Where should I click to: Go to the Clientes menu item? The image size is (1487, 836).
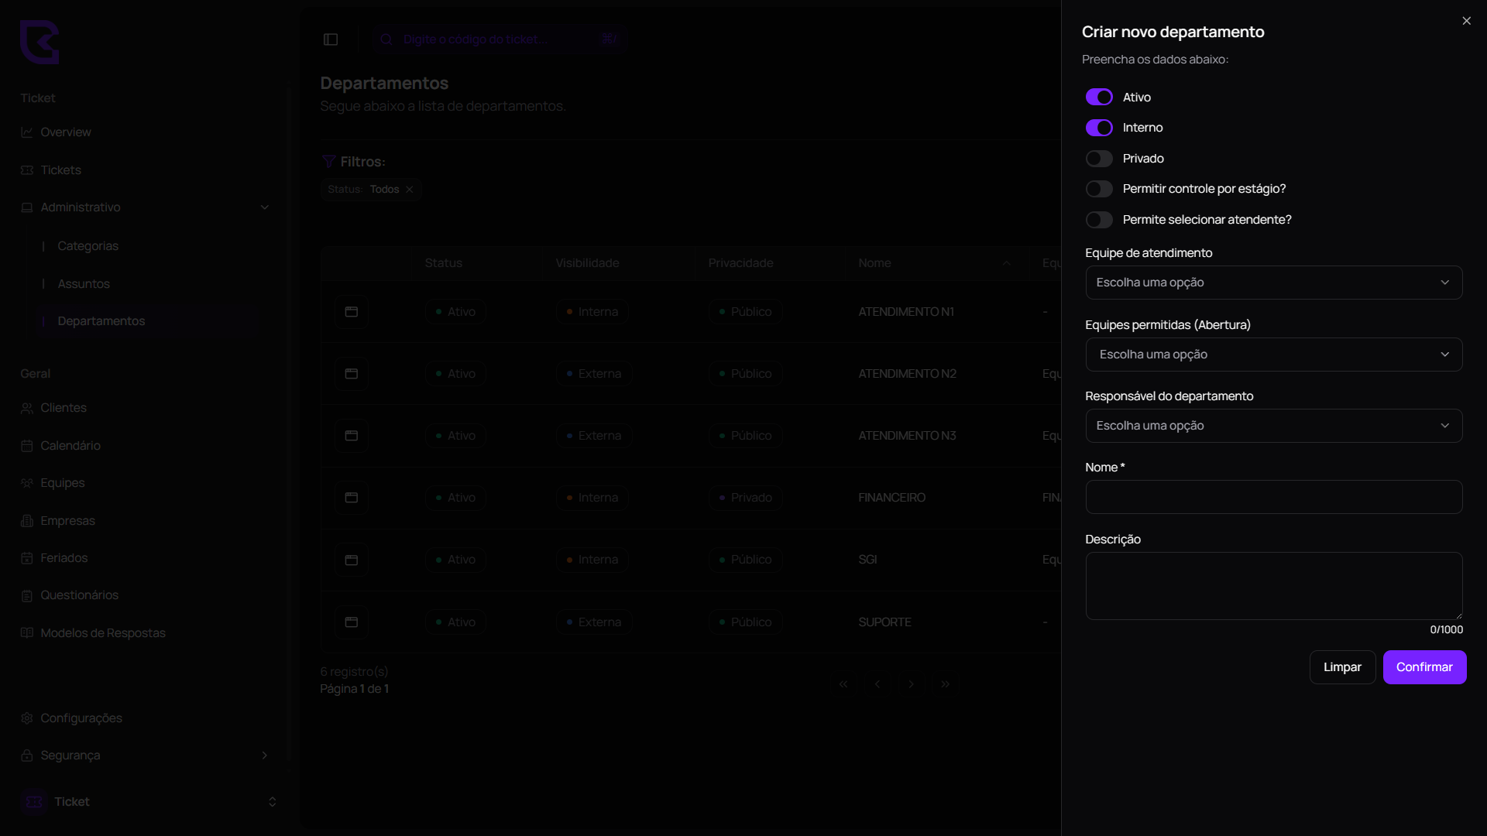(x=64, y=408)
